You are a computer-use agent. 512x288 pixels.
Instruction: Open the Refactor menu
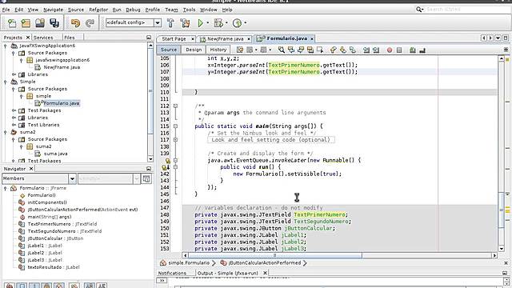(98, 10)
